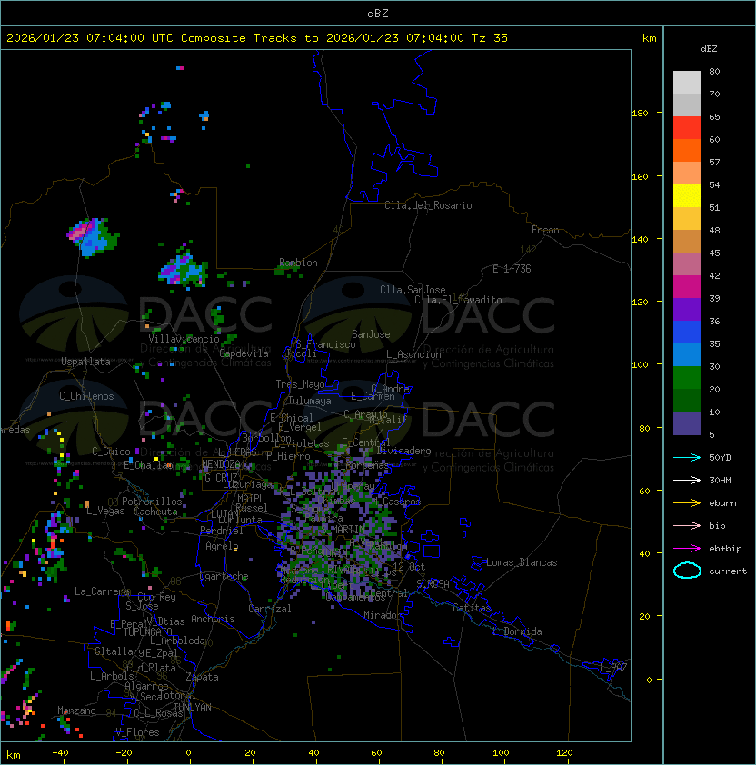Pick the light gray 70–80 dBZ swatch

pyautogui.click(x=687, y=82)
